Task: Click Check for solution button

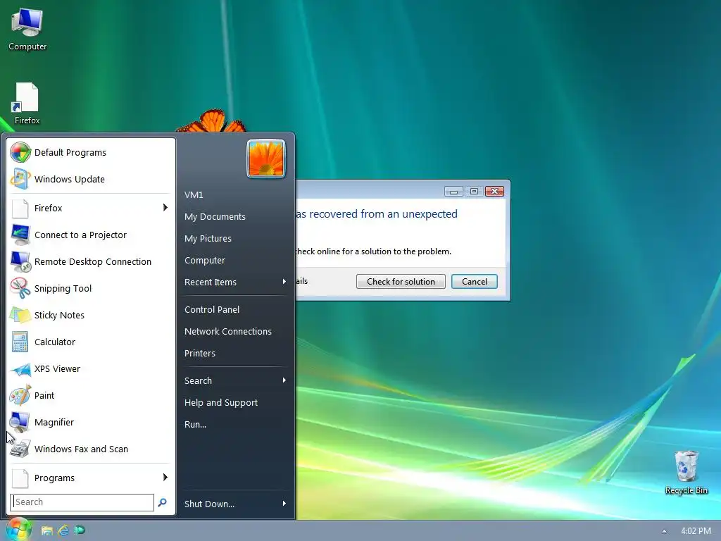Action: point(401,282)
